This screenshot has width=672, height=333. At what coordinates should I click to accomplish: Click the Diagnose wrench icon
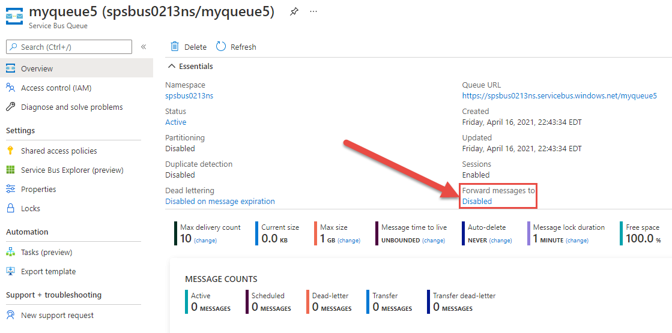(11, 107)
